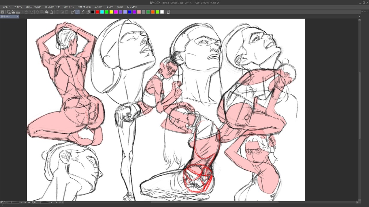Open CLIP STUDIO support help icon

[88, 12]
